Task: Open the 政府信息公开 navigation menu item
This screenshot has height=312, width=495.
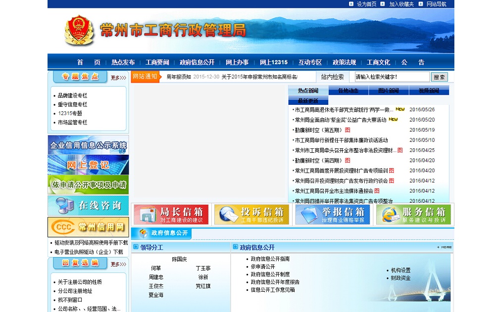Action: pos(197,62)
